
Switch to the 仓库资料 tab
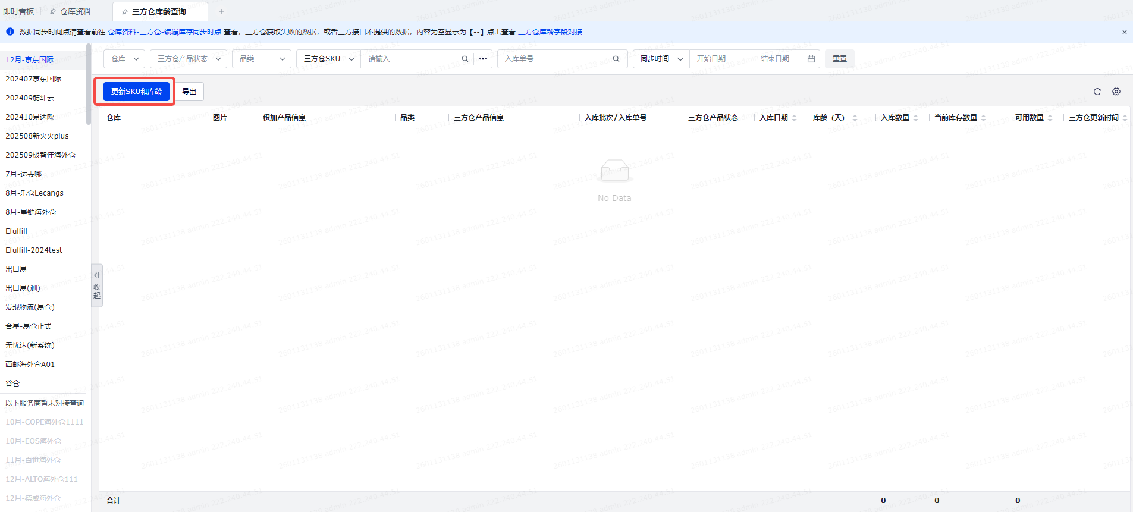pos(76,11)
